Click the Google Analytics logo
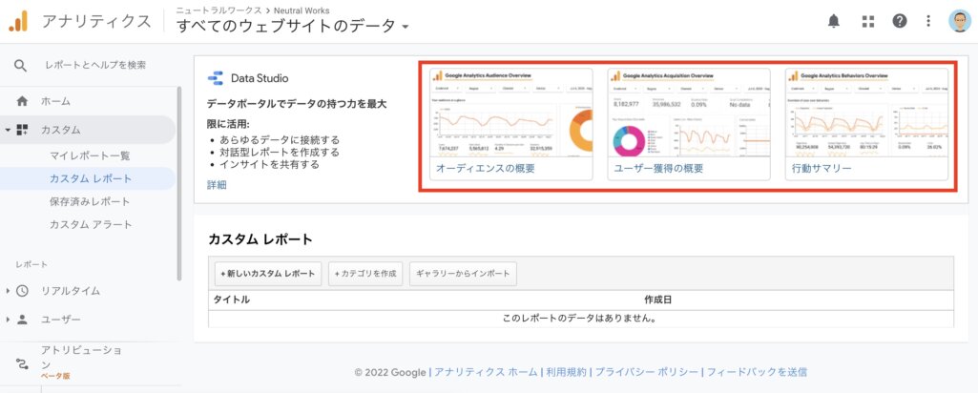This screenshot has width=978, height=393. (18, 21)
